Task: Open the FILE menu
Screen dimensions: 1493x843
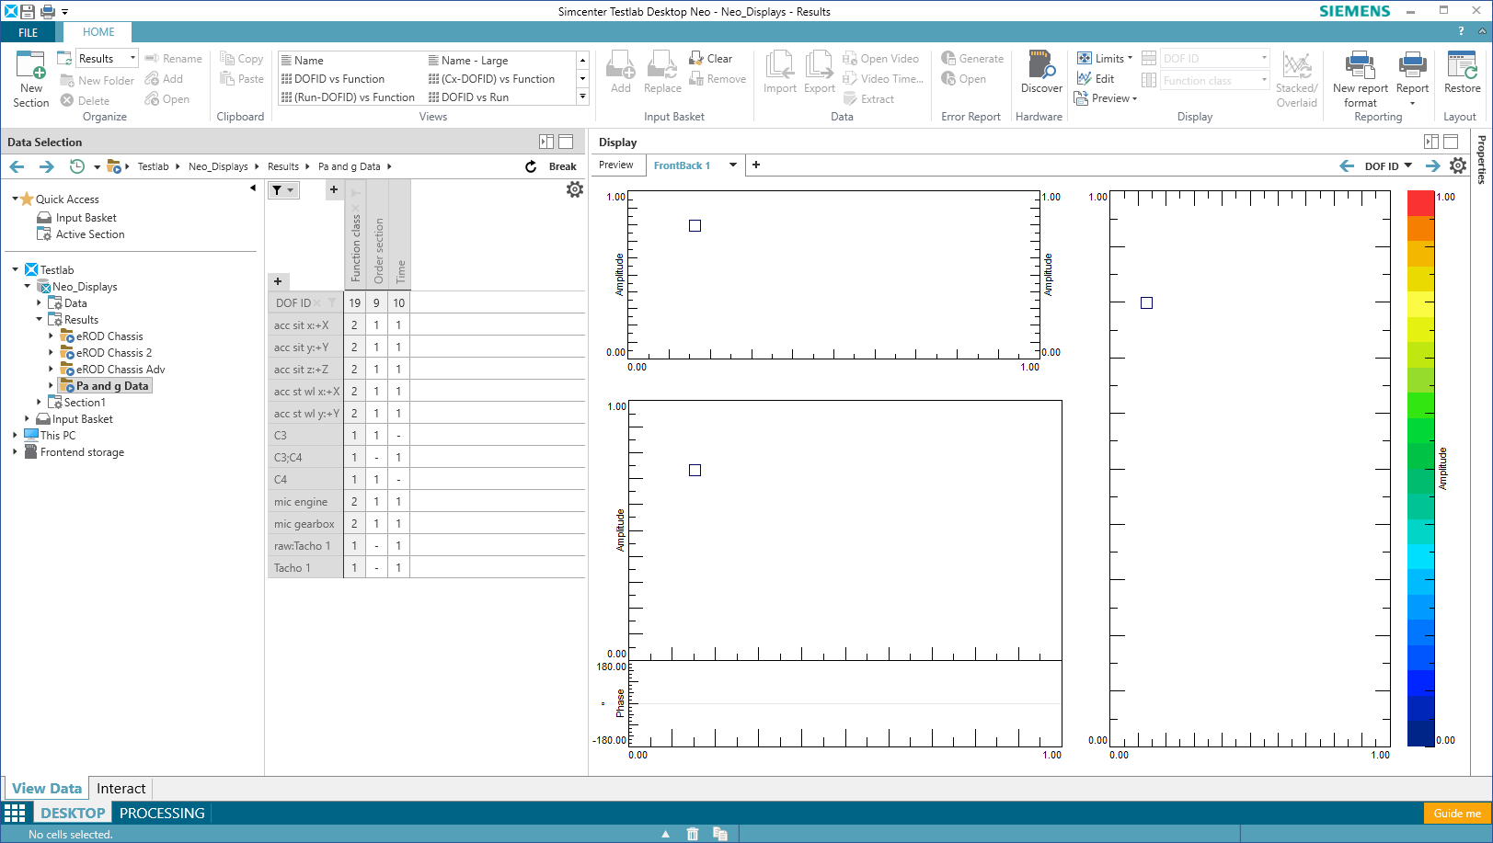Action: click(x=29, y=32)
